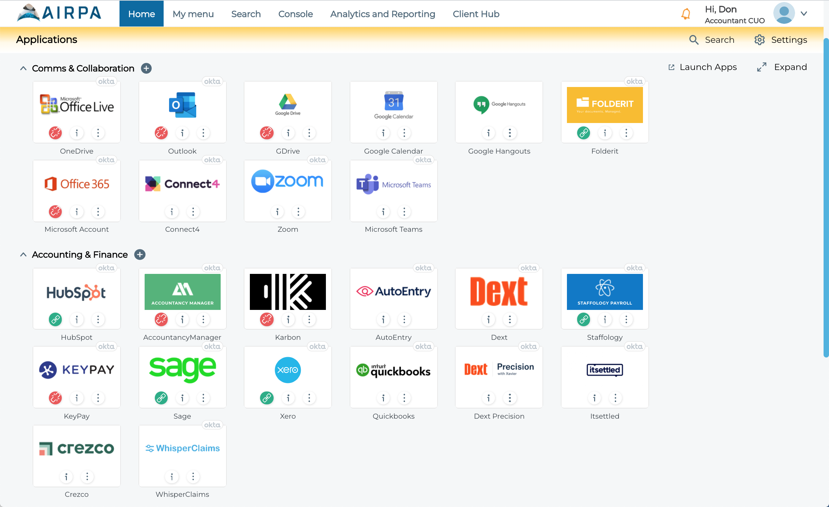
Task: Open more options for Connect4
Action: point(193,212)
